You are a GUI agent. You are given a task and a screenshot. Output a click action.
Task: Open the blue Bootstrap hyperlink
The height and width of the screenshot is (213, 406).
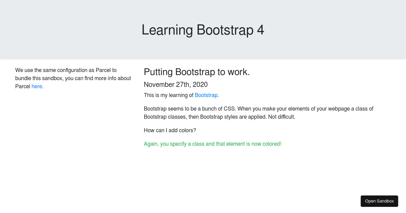coord(206,95)
